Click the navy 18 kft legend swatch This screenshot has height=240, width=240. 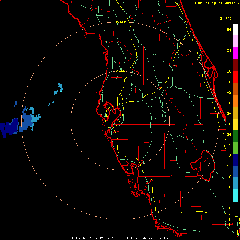coord(235,160)
